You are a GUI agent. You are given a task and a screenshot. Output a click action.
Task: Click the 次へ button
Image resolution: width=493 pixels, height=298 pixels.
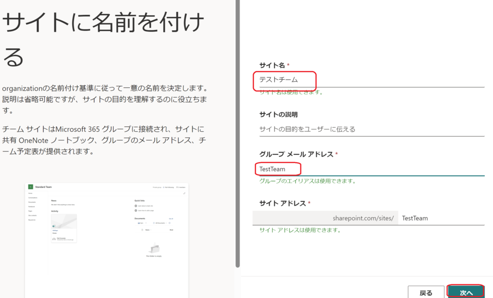pos(466,292)
